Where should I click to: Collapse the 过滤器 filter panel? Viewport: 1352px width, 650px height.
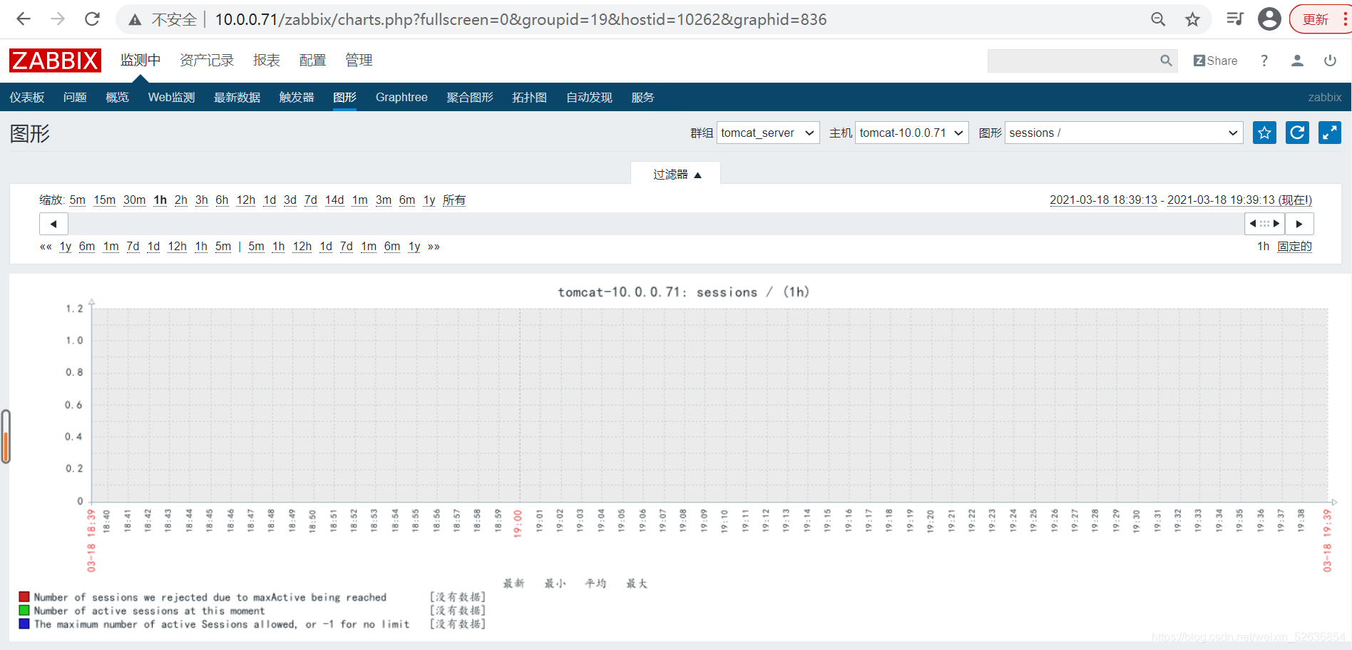(x=676, y=174)
